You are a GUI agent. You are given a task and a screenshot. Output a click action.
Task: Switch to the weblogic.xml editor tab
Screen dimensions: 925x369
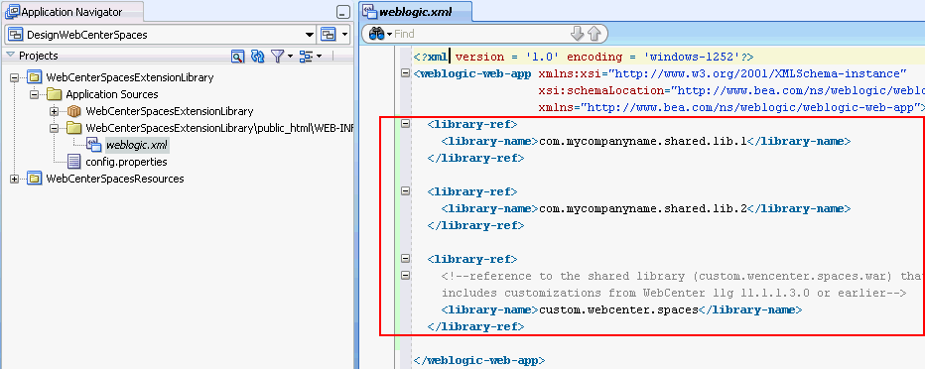[x=415, y=11]
